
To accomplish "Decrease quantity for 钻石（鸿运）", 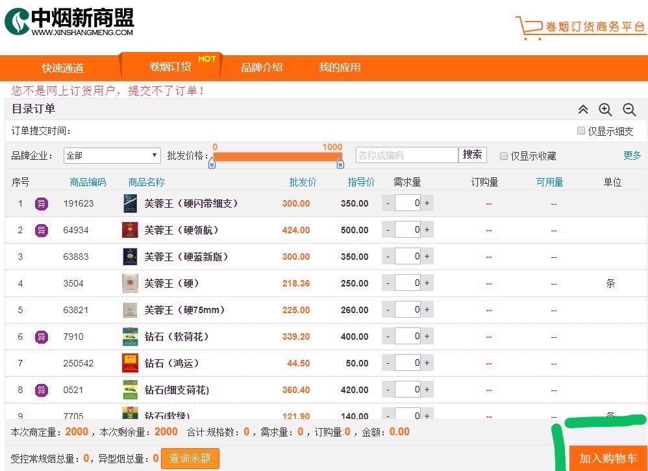I will point(388,363).
